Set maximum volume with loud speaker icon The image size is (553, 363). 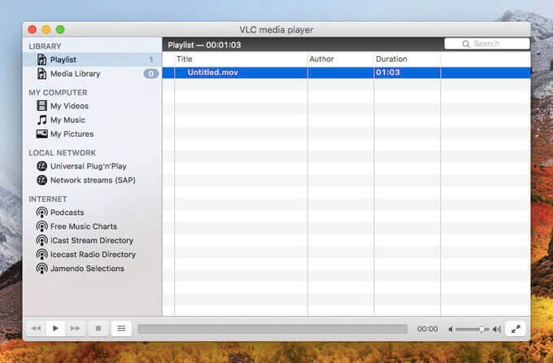497,329
